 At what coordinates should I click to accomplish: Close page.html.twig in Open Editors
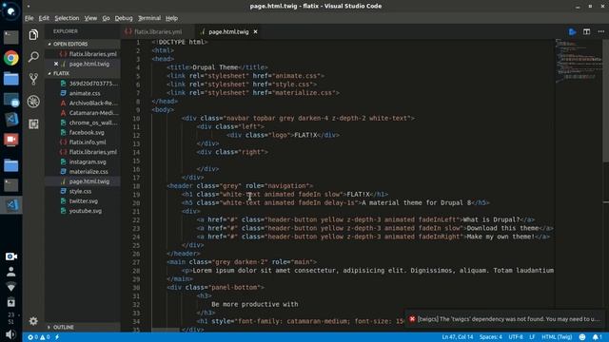56,64
